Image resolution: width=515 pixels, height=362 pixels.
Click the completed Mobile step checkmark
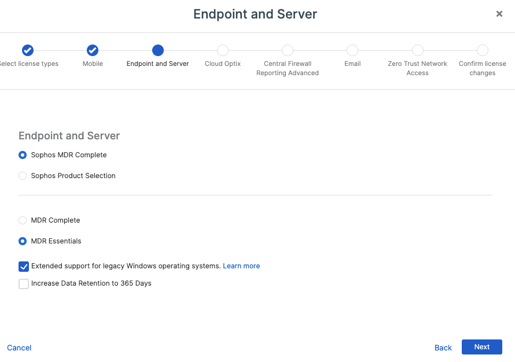(93, 50)
